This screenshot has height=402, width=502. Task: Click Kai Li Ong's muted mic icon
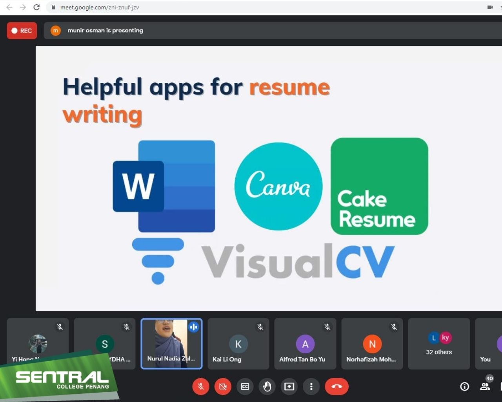click(x=260, y=327)
